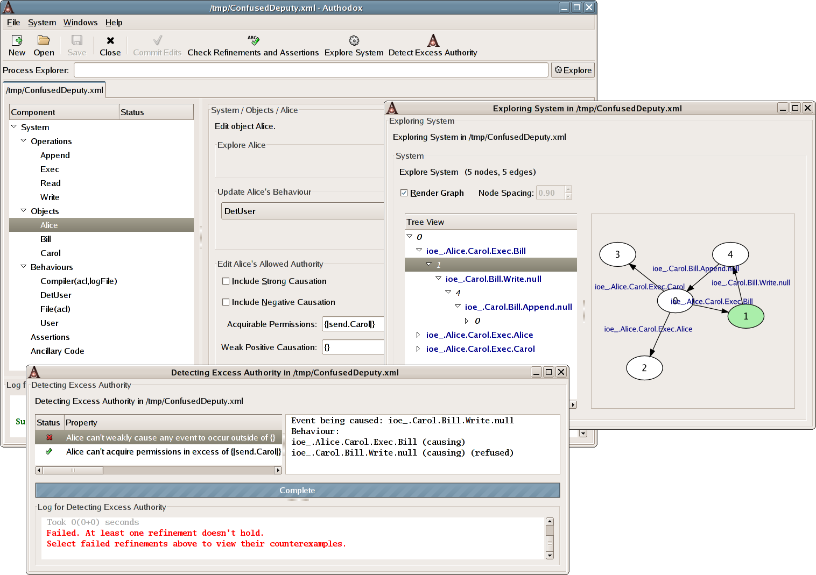Open the DetUser behaviour dropdown

[303, 211]
